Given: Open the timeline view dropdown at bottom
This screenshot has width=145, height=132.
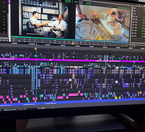Looking at the screenshot, I should click(x=21, y=109).
